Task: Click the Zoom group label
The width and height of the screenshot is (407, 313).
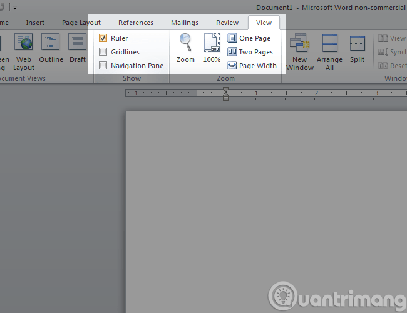Action: (225, 78)
